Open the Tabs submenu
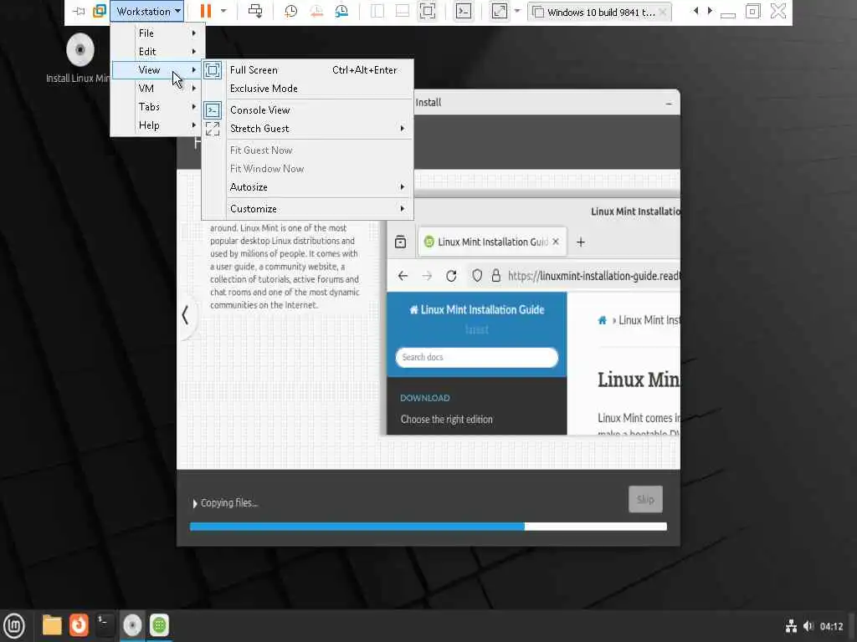857x642 pixels. tap(158, 106)
